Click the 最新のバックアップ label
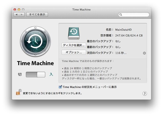The image size is (163, 116). click(100, 47)
